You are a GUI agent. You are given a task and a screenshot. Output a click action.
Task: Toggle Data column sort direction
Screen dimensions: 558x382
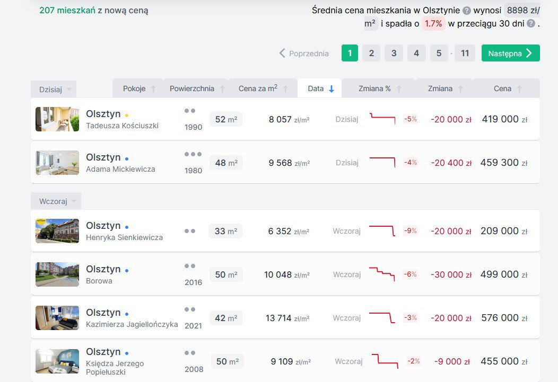tap(319, 88)
